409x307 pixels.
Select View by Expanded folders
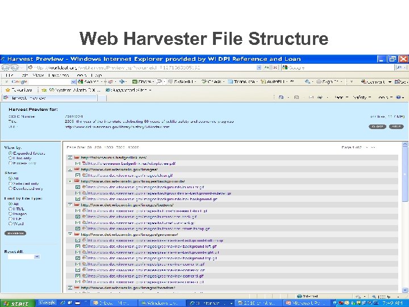tap(10, 153)
